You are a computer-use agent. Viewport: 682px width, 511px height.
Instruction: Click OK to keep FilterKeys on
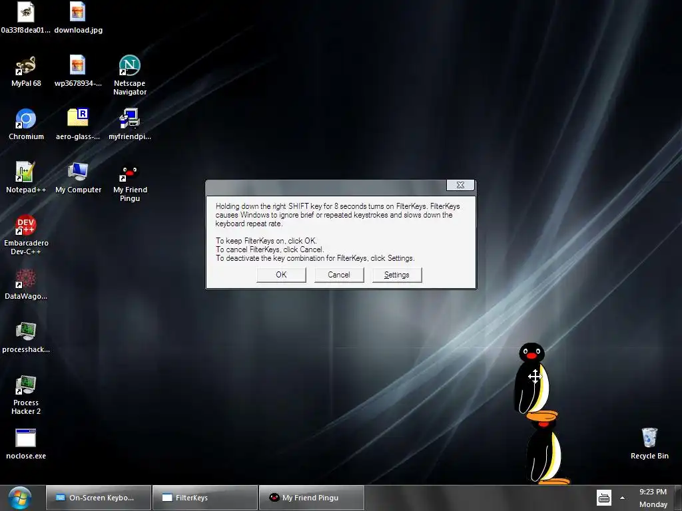point(282,275)
